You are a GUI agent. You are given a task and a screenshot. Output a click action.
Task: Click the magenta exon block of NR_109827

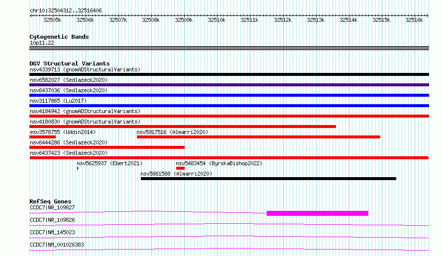pos(318,213)
